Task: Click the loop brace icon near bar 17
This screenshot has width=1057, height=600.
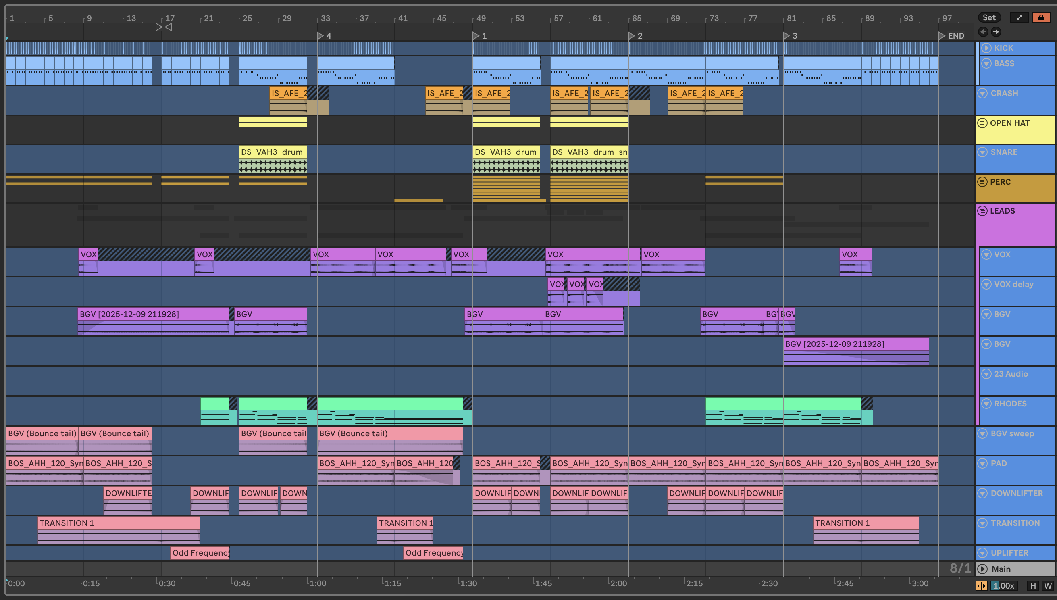Action: [x=164, y=27]
